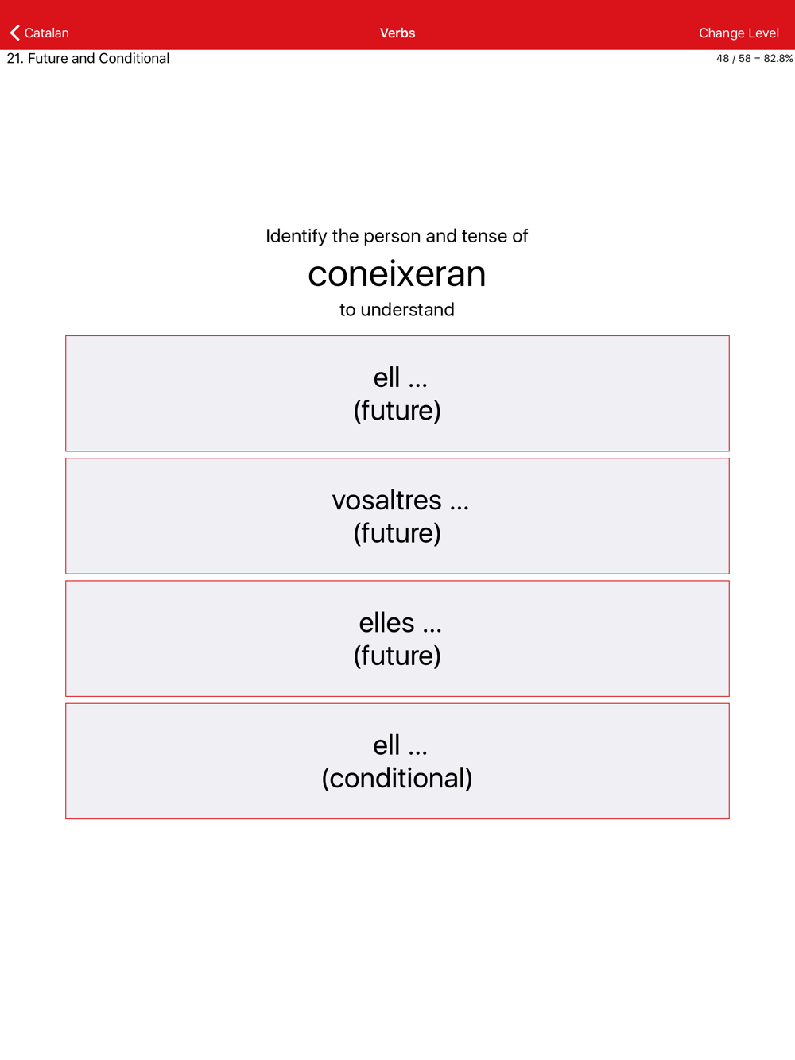This screenshot has height=1060, width=795.
Task: Tap the Verbs header title
Action: tap(397, 33)
